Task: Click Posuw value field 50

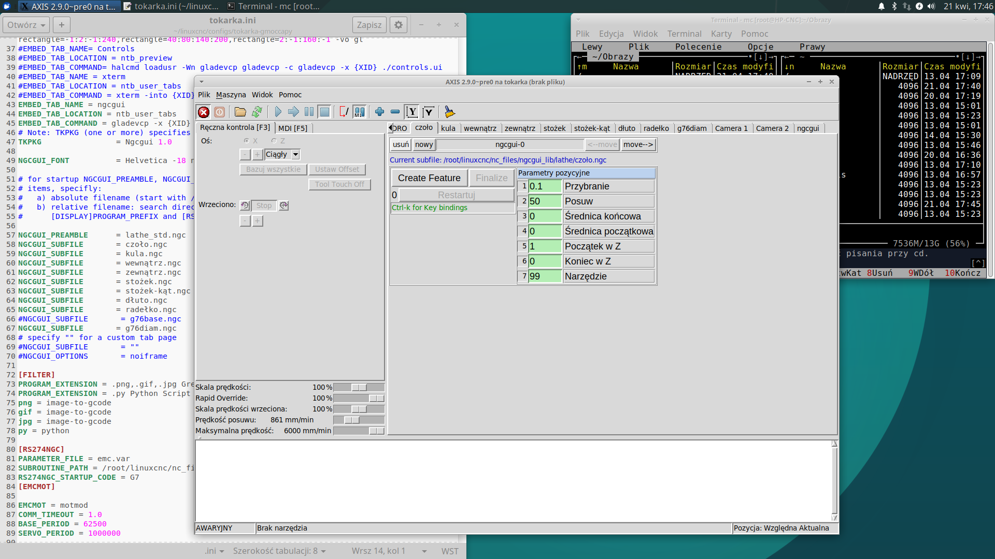Action: [x=545, y=201]
